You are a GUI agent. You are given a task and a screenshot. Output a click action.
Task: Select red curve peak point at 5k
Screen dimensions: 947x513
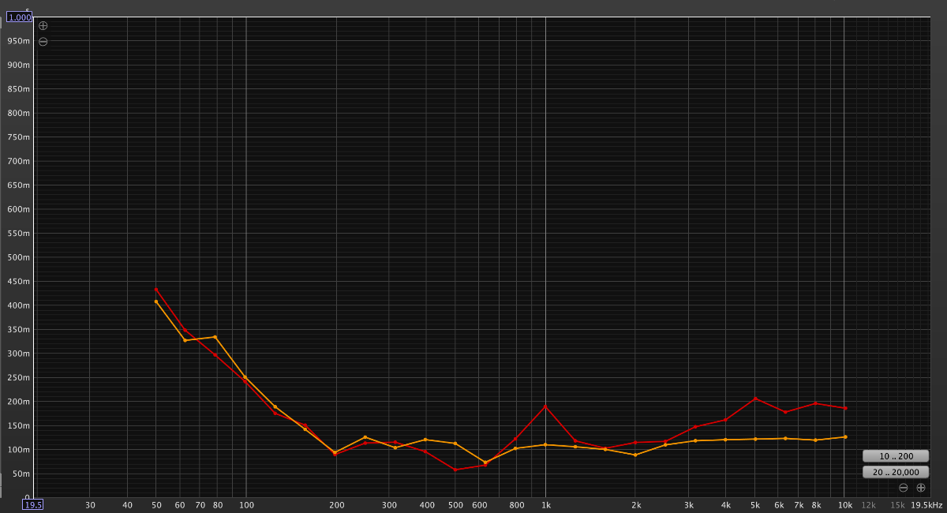755,399
